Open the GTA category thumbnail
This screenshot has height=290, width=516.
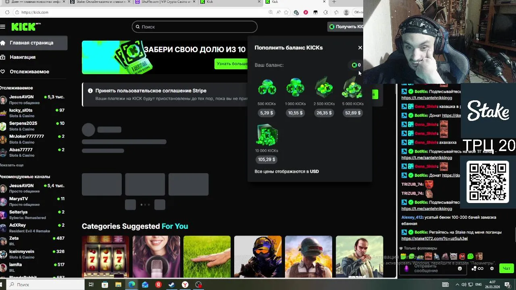point(359,257)
